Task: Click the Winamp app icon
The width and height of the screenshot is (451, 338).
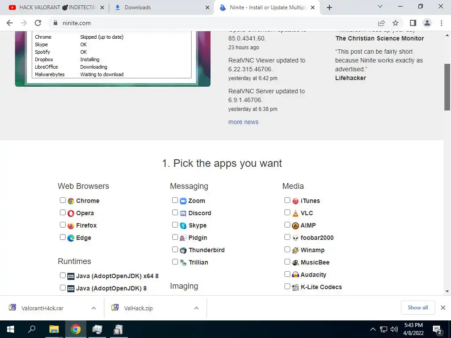Action: pyautogui.click(x=296, y=250)
